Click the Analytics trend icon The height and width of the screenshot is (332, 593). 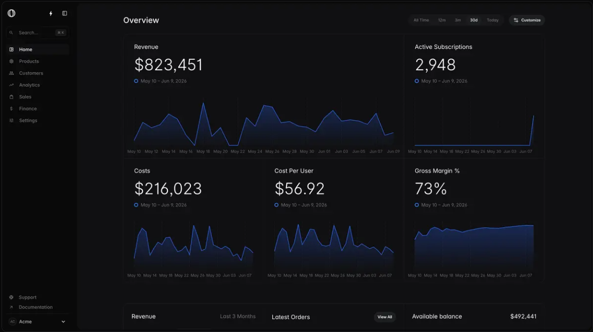[11, 85]
